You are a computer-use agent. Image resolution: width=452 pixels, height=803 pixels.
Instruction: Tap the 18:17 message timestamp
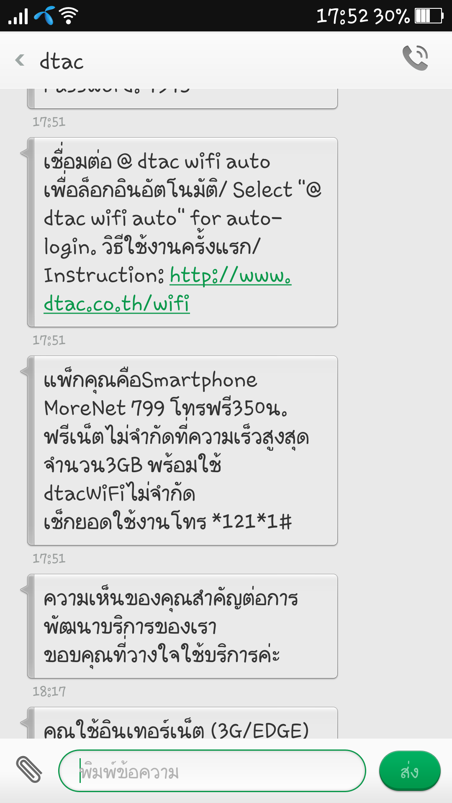(x=49, y=692)
